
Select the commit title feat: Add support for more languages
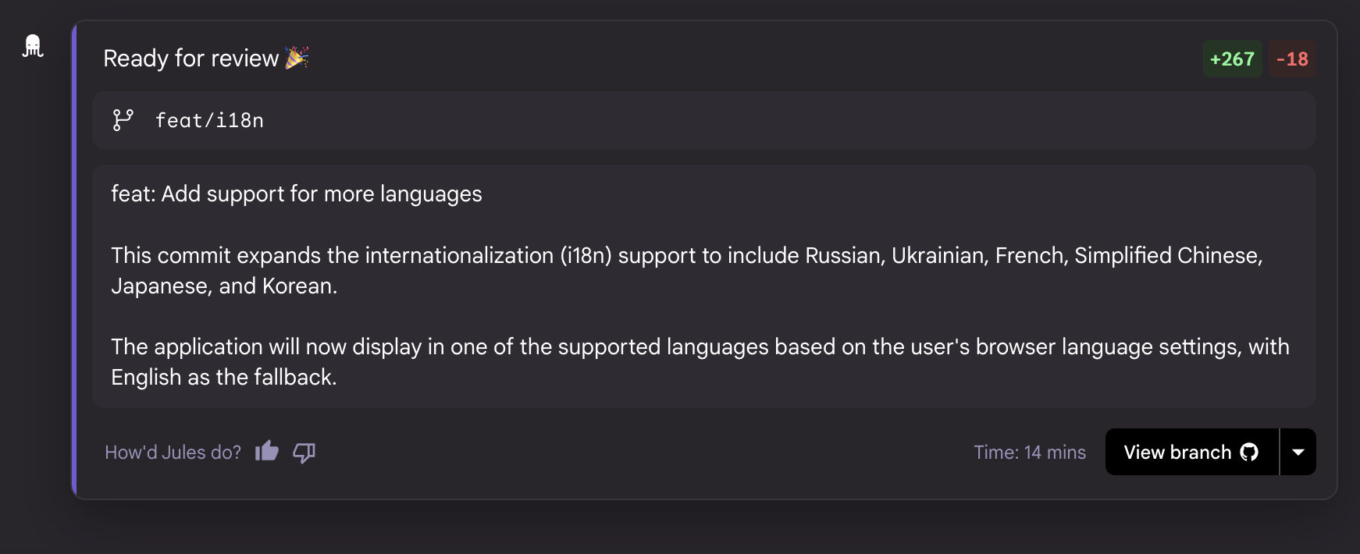click(x=297, y=194)
